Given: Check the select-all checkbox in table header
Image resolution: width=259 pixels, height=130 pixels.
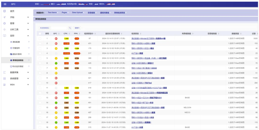Looking at the screenshot, I should (x=40, y=34).
